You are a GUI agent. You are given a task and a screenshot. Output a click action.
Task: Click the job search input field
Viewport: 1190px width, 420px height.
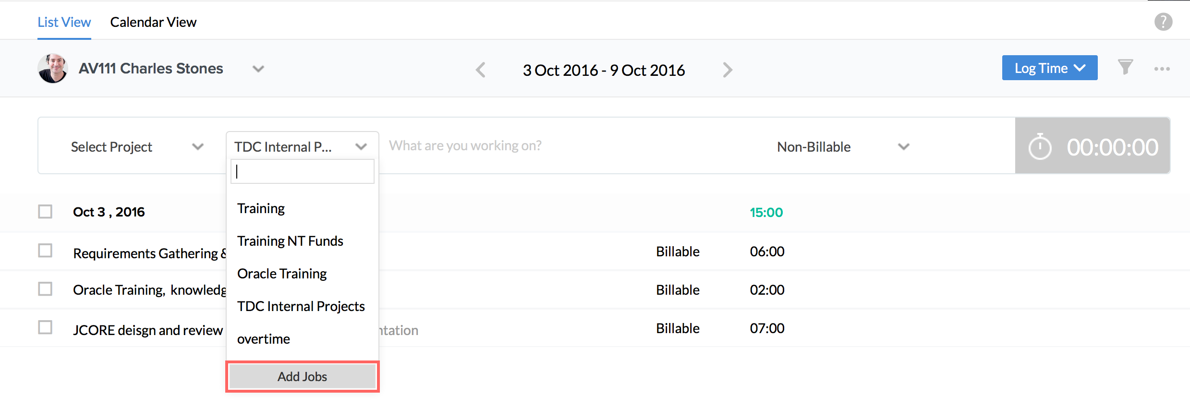(303, 171)
